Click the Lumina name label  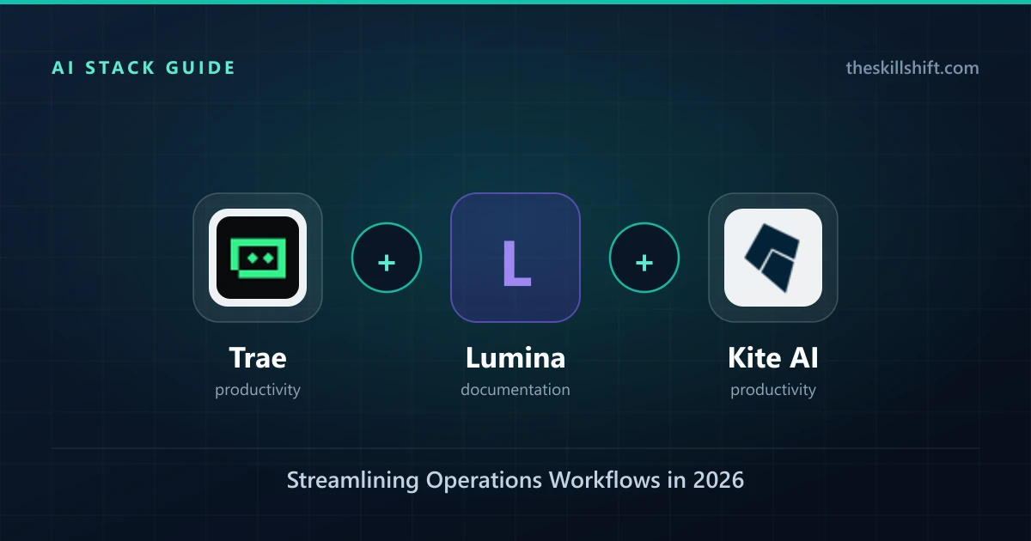(x=515, y=357)
